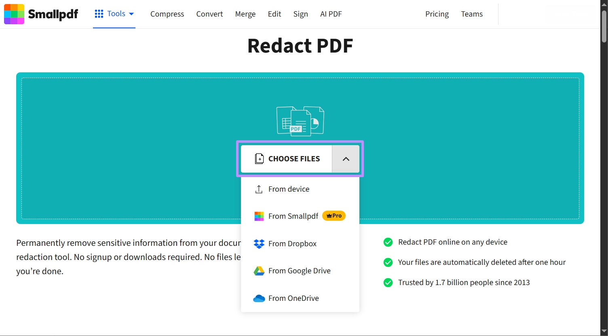Click the green checkmark beside automatic deletion note
Viewport: 608px width, 336px height.
point(388,262)
